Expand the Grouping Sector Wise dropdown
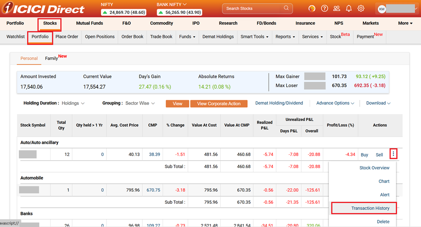This screenshot has height=227, width=421. [x=140, y=103]
